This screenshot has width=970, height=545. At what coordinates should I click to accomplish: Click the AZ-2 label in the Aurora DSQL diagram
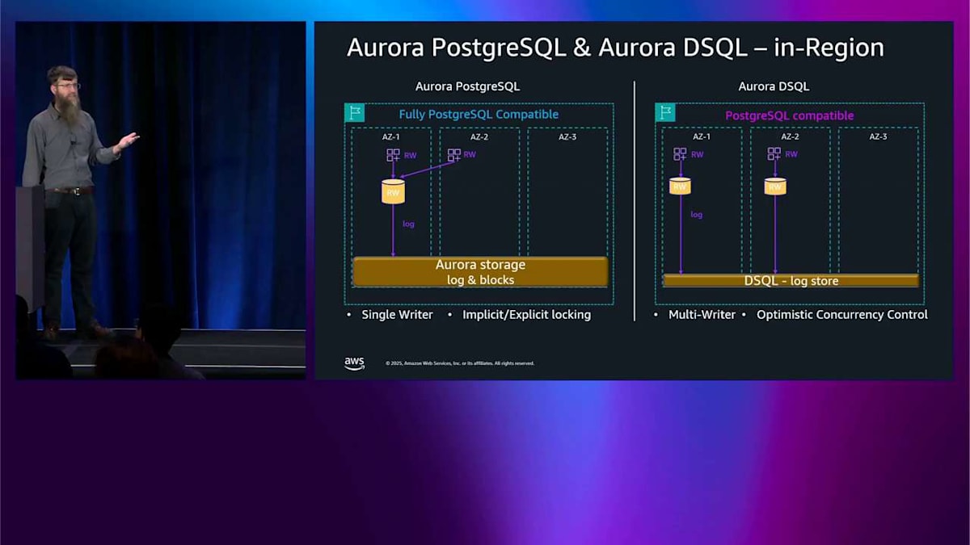[x=789, y=136]
